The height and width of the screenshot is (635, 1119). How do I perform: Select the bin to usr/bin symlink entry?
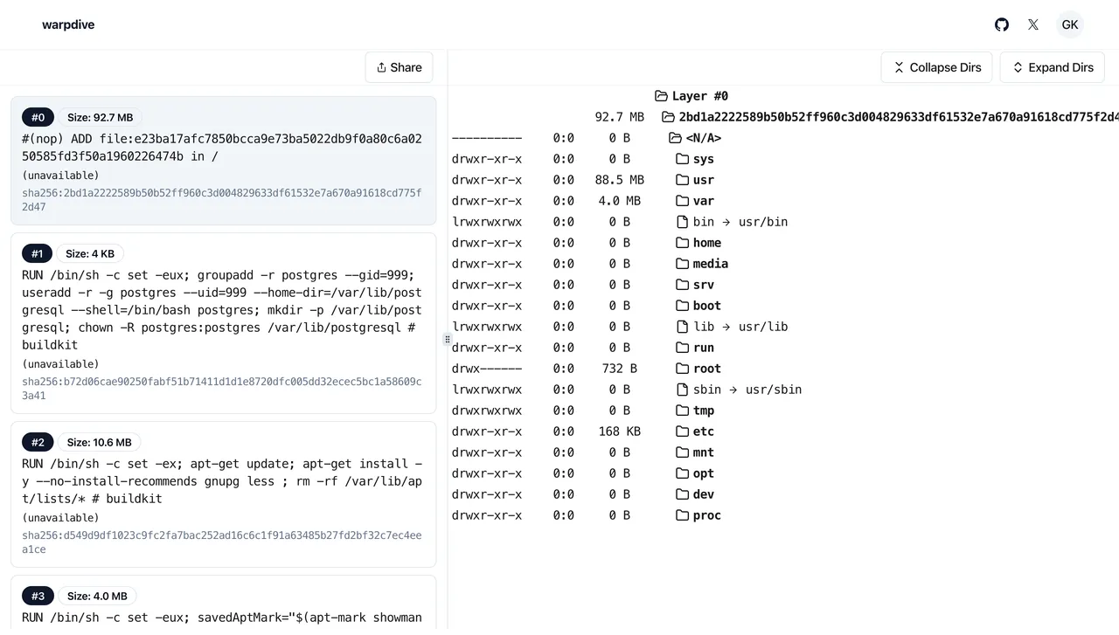[x=743, y=221]
